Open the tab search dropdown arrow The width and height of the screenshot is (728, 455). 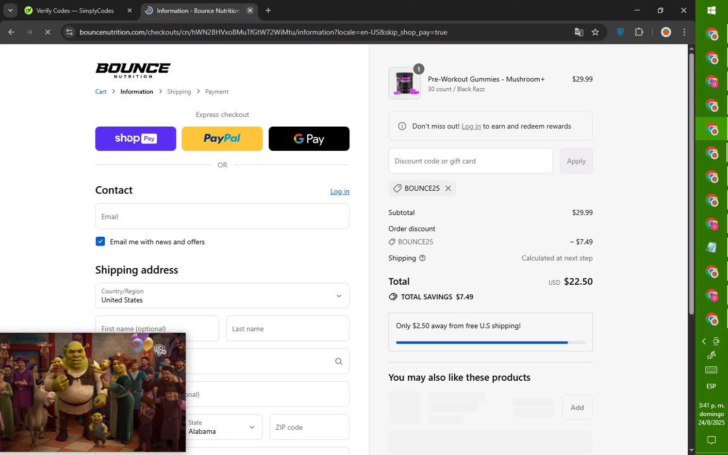tap(10, 10)
